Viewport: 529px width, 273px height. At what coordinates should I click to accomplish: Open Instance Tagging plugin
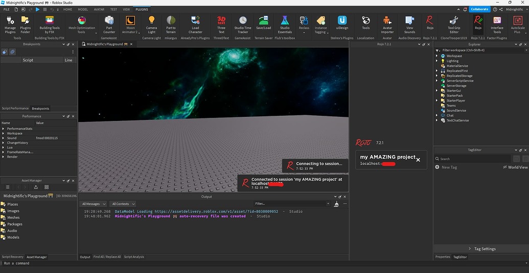(320, 24)
